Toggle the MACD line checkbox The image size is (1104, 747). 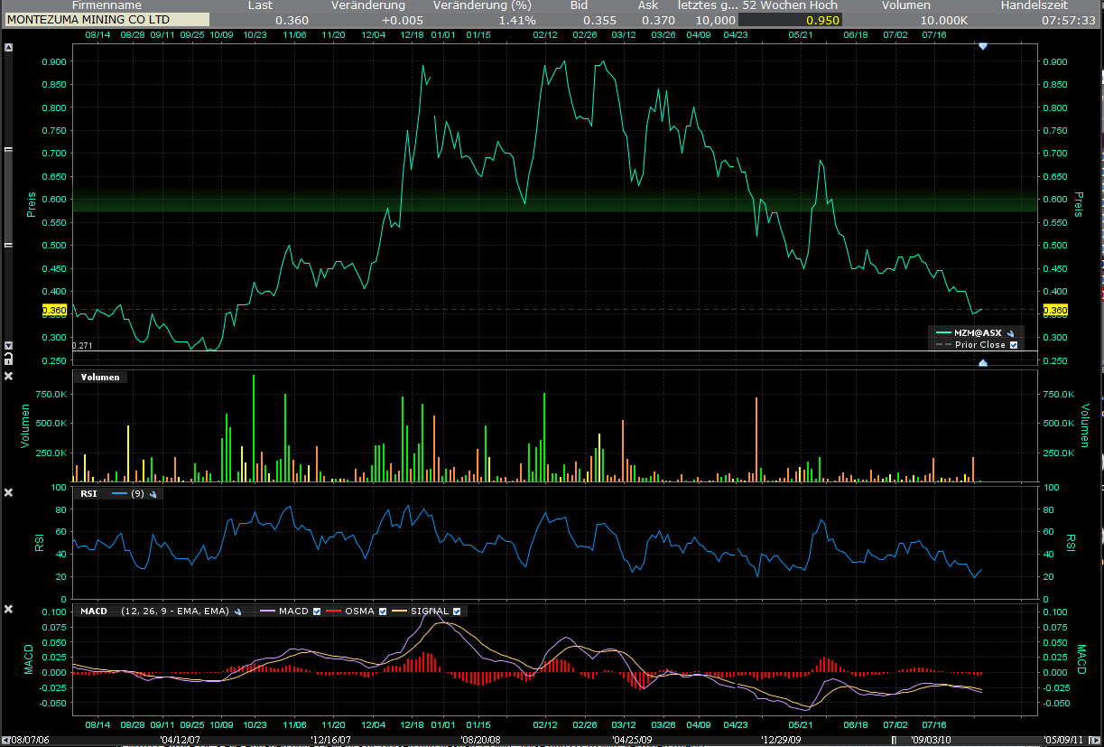pyautogui.click(x=316, y=612)
